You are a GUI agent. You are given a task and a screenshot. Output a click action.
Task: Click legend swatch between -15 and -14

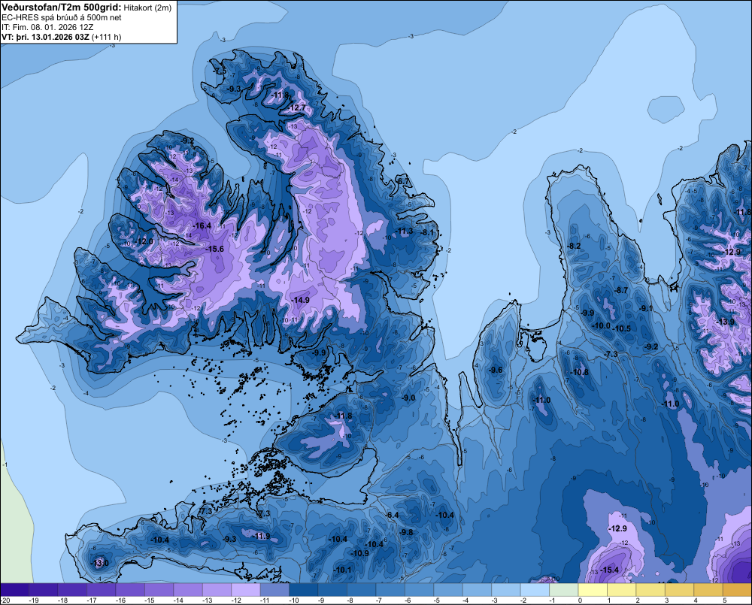159,590
